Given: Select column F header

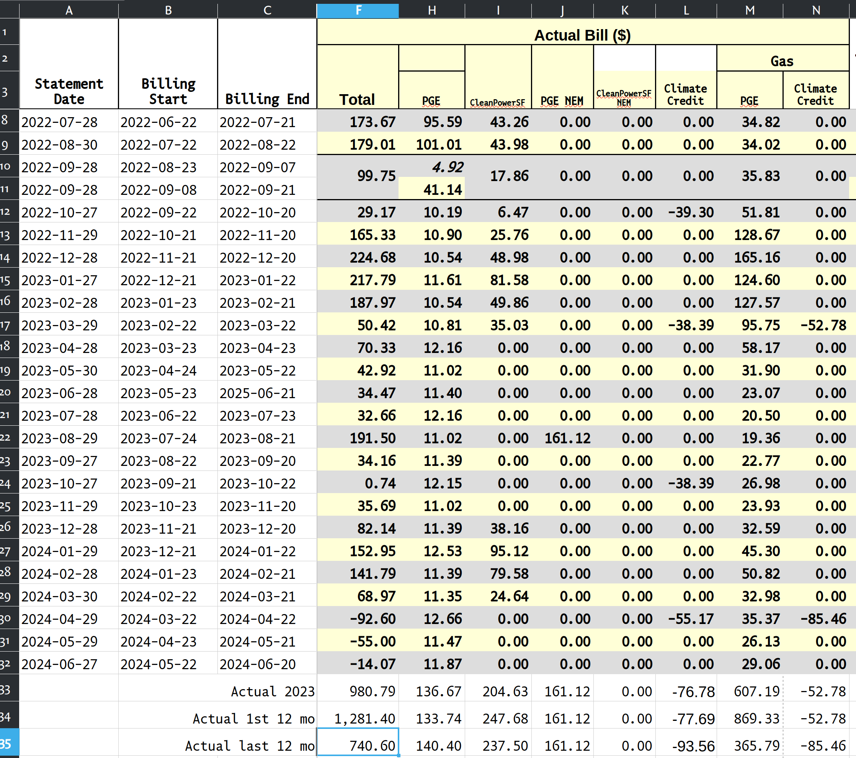Looking at the screenshot, I should tap(358, 10).
